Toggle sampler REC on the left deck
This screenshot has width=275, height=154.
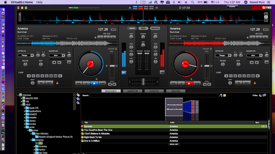coord(69,62)
